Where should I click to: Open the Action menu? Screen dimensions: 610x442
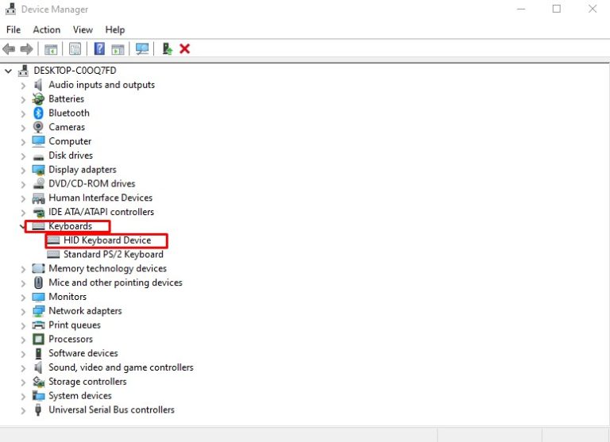tap(46, 29)
